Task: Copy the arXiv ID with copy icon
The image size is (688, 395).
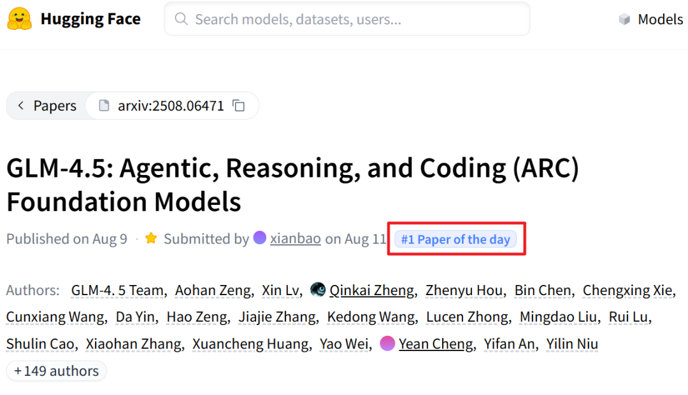Action: [x=239, y=106]
